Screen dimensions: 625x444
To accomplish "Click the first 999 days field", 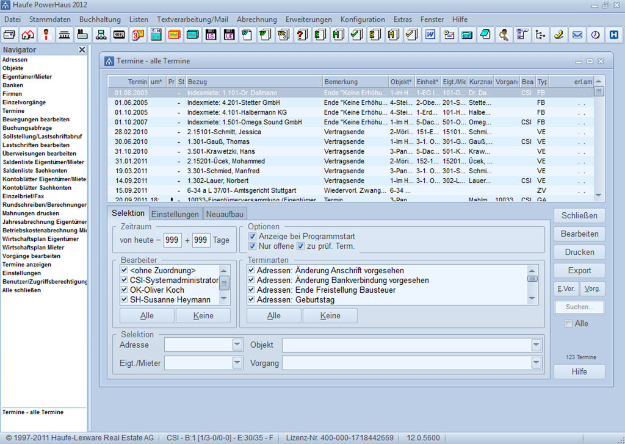I will click(172, 240).
